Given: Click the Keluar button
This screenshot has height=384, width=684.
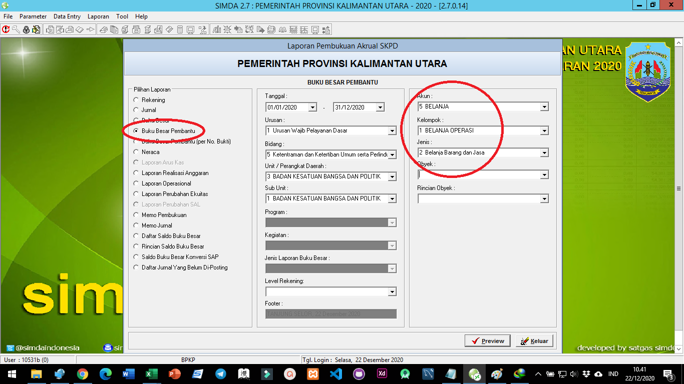Looking at the screenshot, I should point(534,341).
